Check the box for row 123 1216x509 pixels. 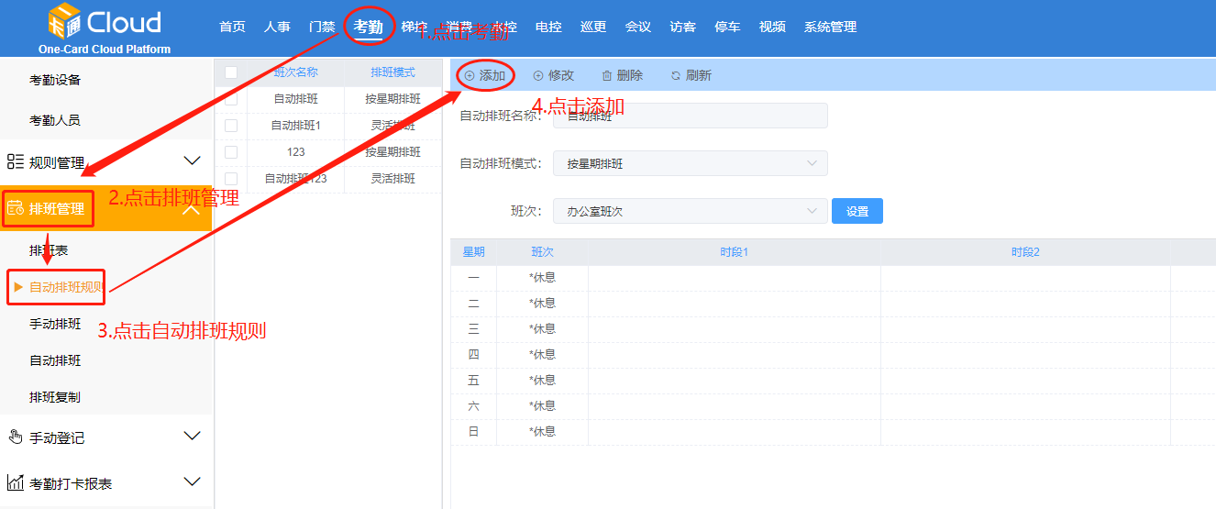[x=231, y=152]
